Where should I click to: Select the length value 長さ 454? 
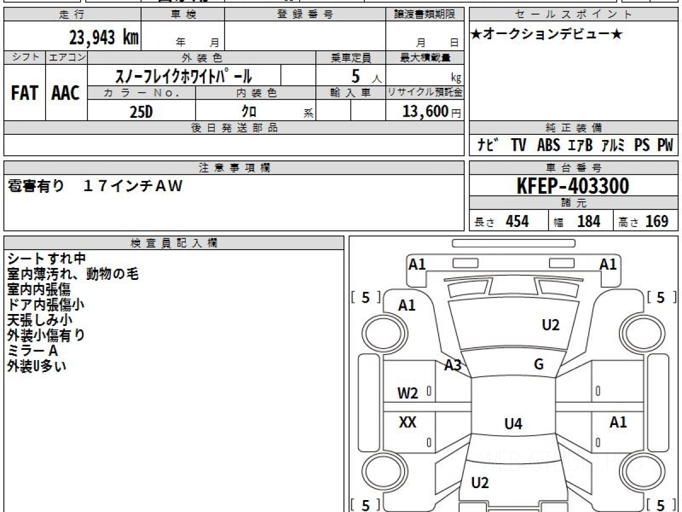point(502,221)
